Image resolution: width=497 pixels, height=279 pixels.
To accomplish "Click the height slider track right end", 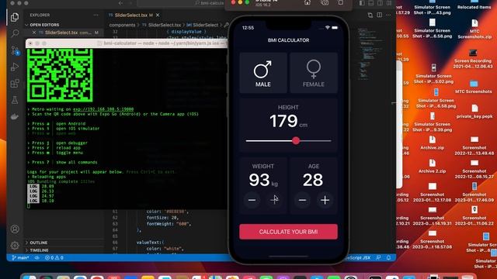I will click(330, 141).
